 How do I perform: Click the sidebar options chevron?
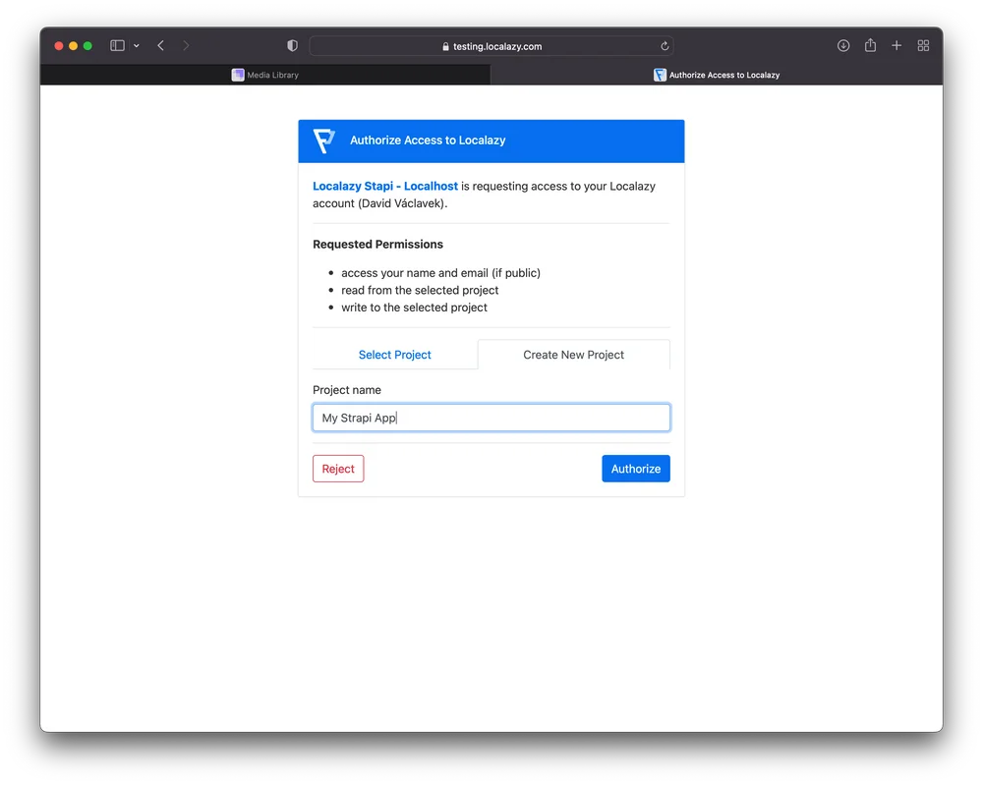point(136,45)
